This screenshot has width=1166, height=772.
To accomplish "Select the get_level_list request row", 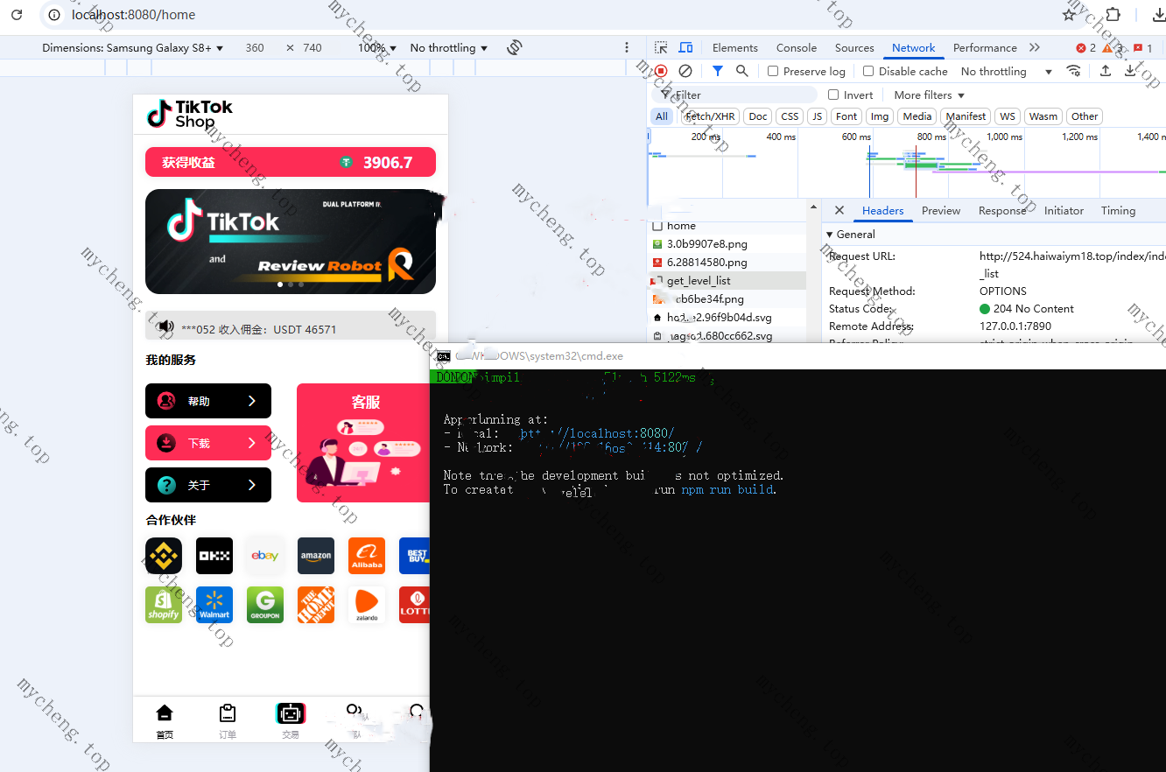I will 727,281.
